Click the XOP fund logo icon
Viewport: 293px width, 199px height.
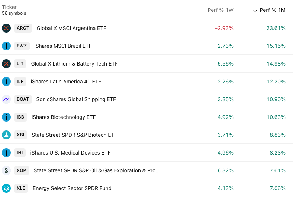6,170
